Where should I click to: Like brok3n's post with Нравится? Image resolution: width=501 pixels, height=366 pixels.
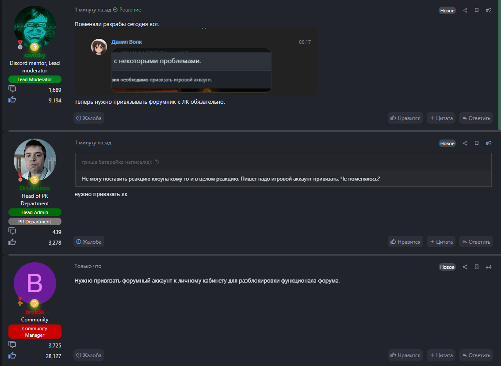click(x=405, y=355)
